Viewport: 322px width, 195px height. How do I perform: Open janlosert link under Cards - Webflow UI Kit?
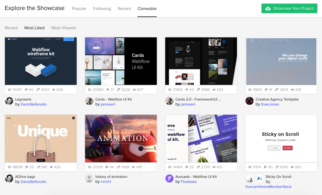(x=108, y=104)
